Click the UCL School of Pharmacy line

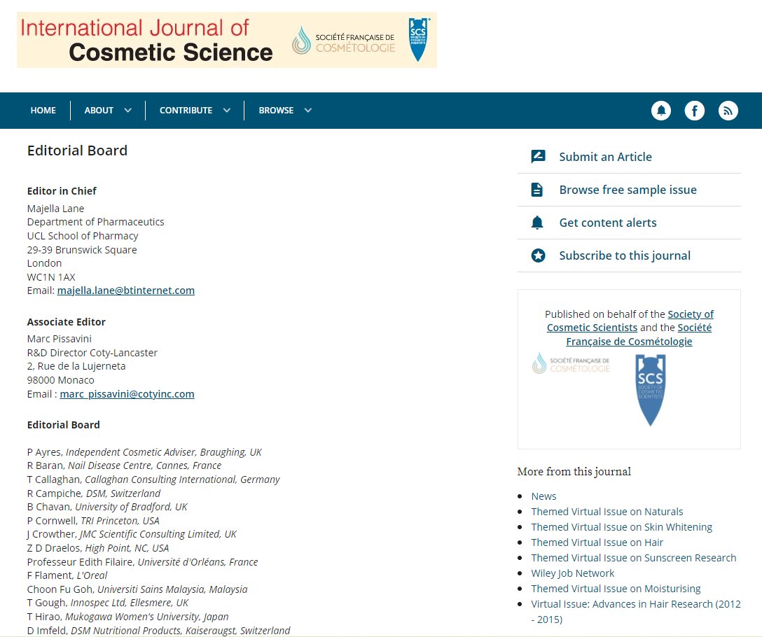click(83, 236)
